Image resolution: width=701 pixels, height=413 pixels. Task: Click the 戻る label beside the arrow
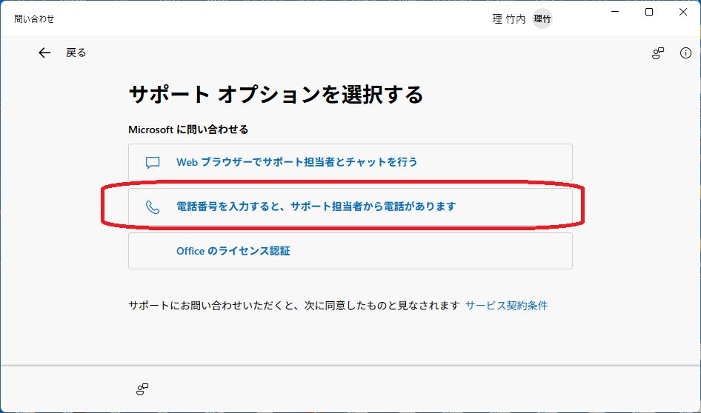point(76,53)
